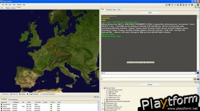Click chat horizontal scrollbar right arrow

tap(196, 73)
